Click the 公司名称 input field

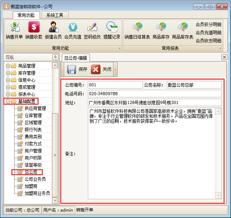(x=194, y=85)
